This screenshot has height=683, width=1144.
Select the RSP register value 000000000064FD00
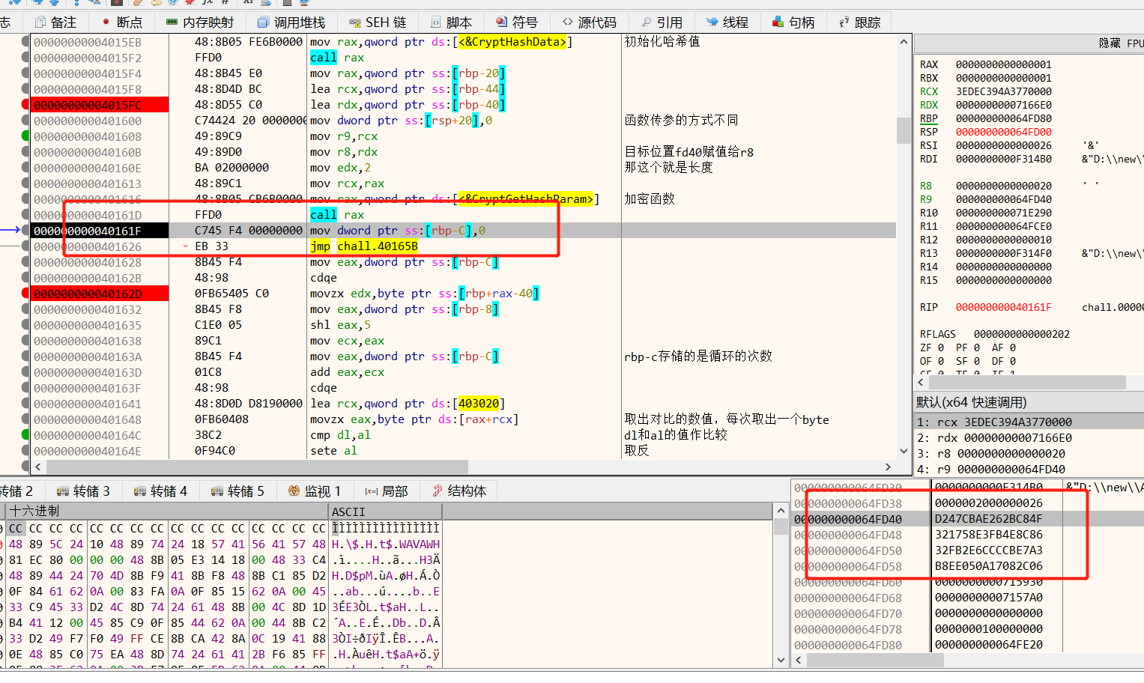coord(1004,132)
